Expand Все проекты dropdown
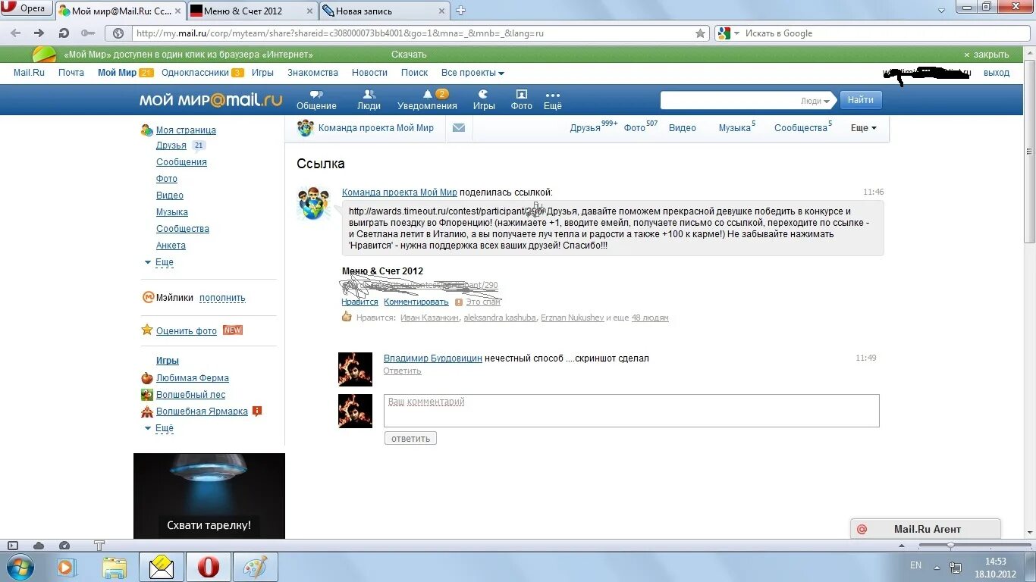 coord(472,73)
